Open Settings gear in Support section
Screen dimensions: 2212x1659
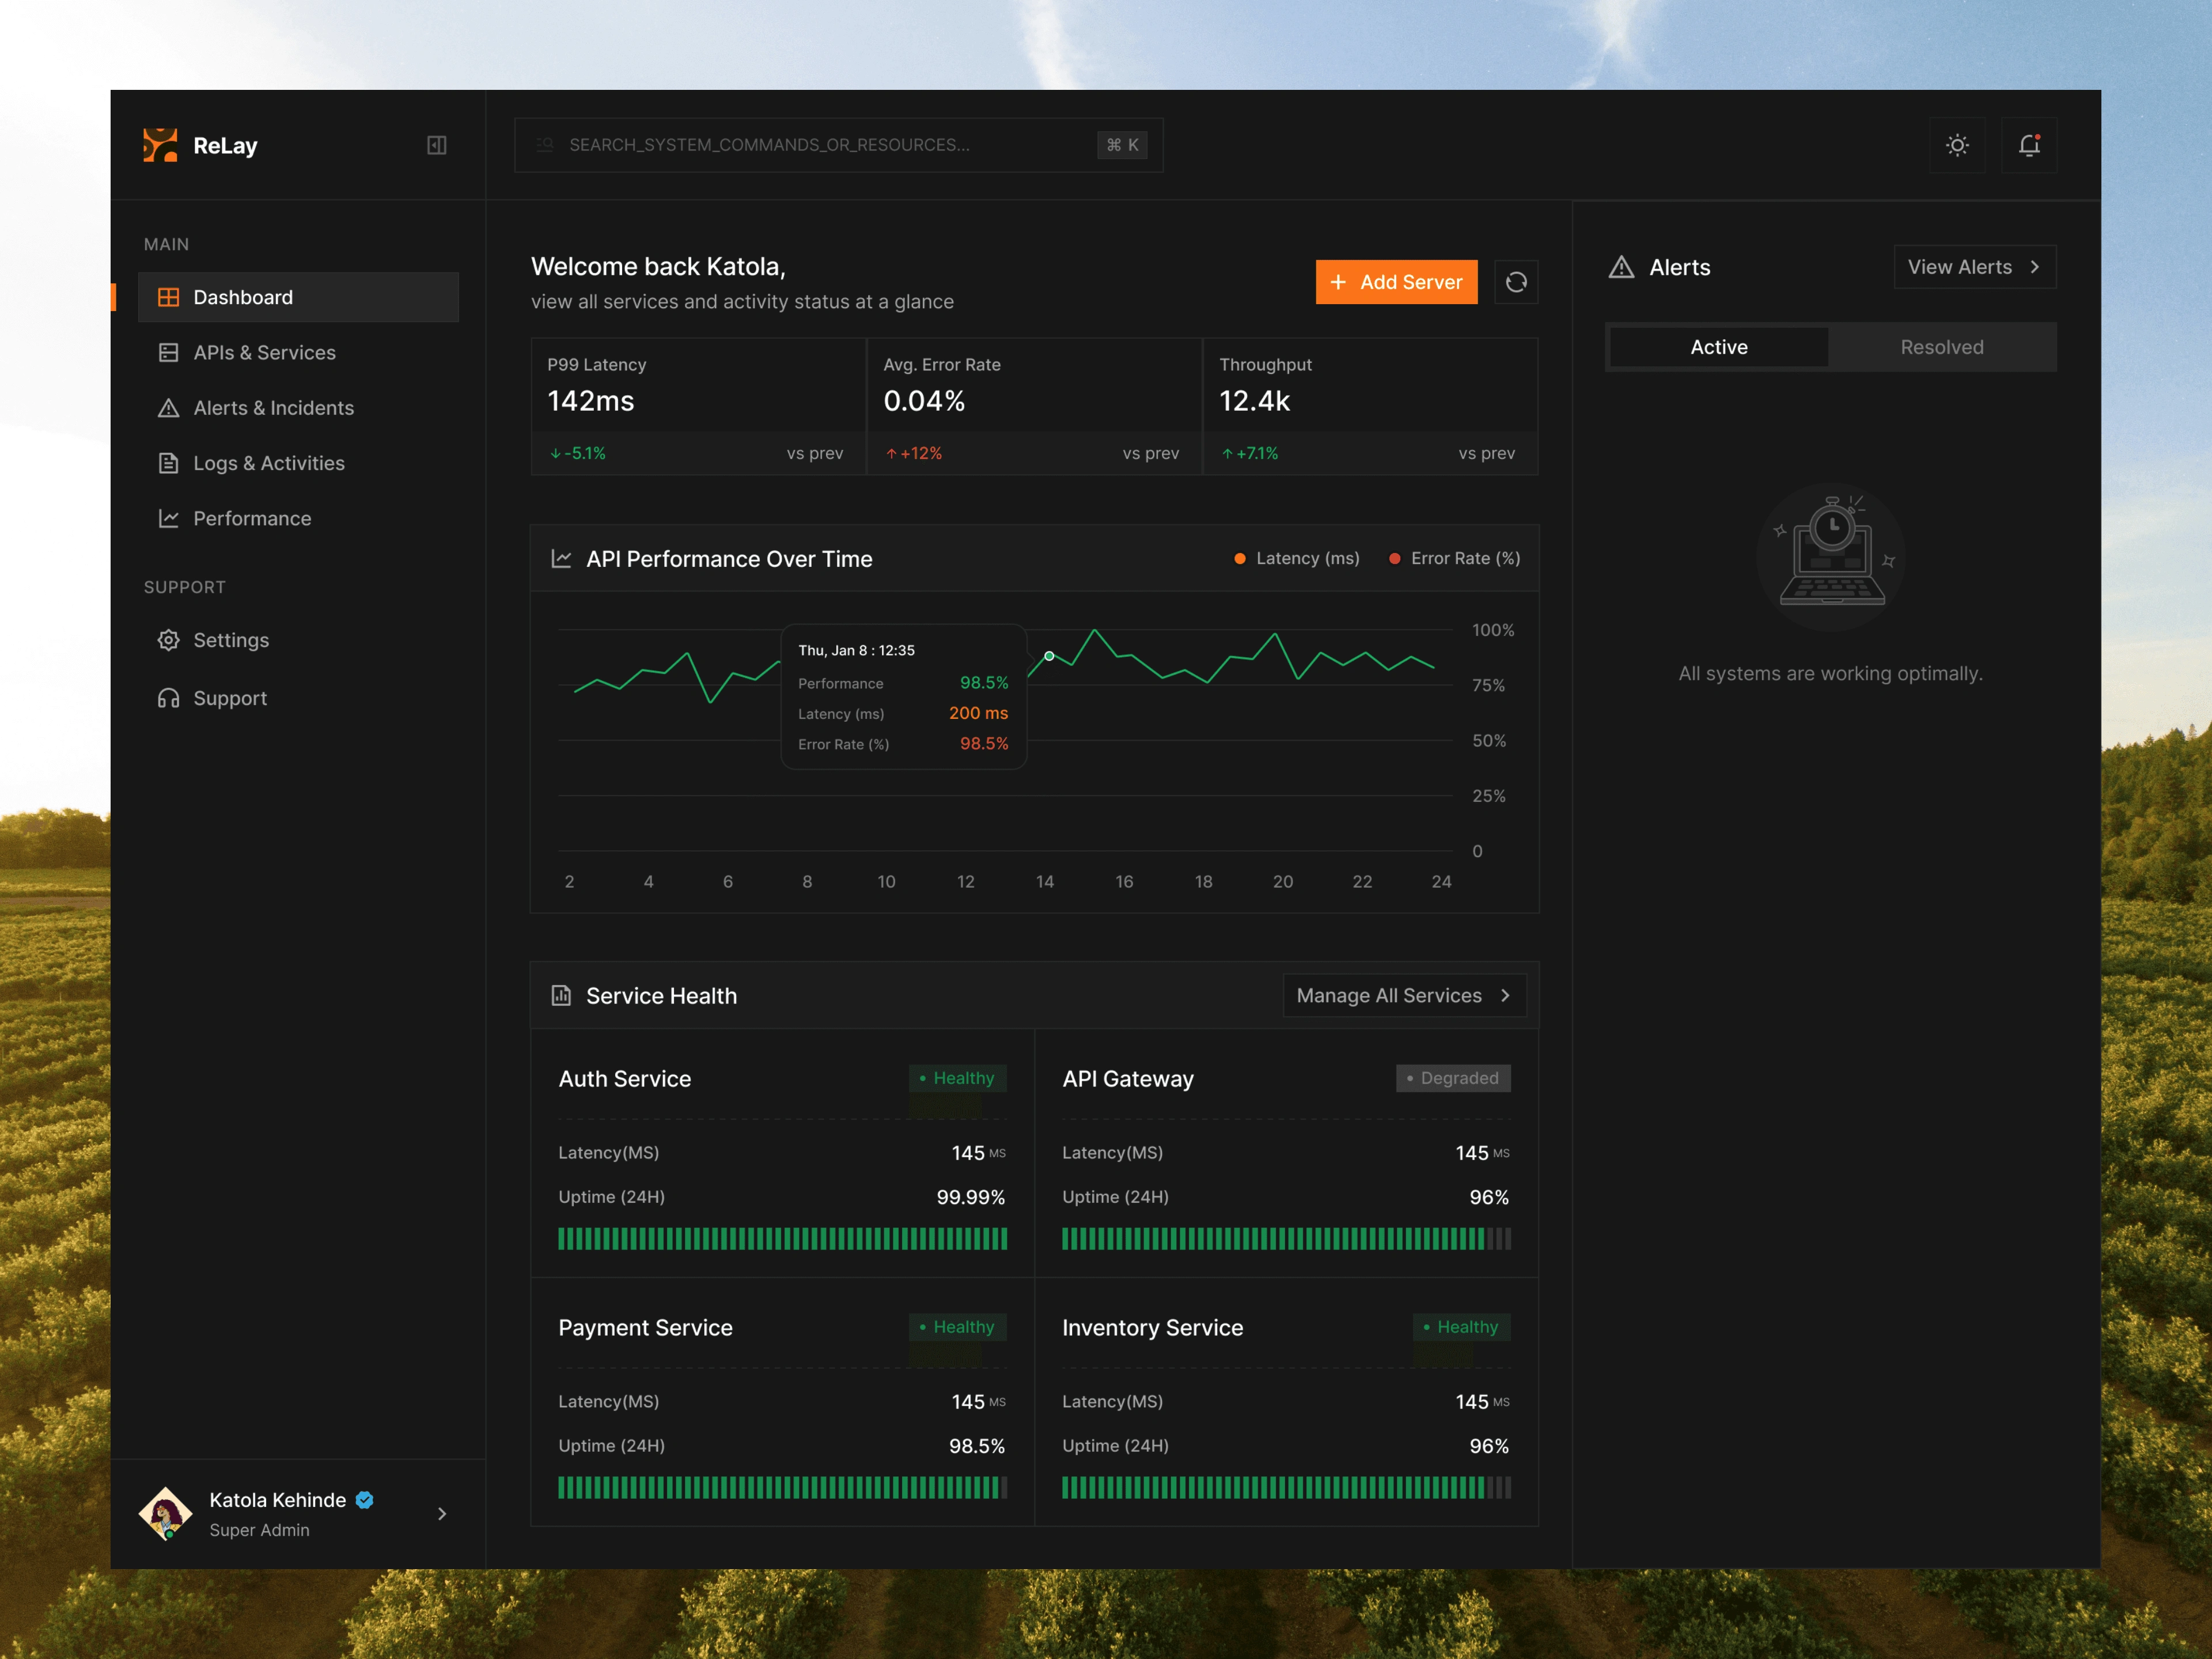click(x=168, y=640)
